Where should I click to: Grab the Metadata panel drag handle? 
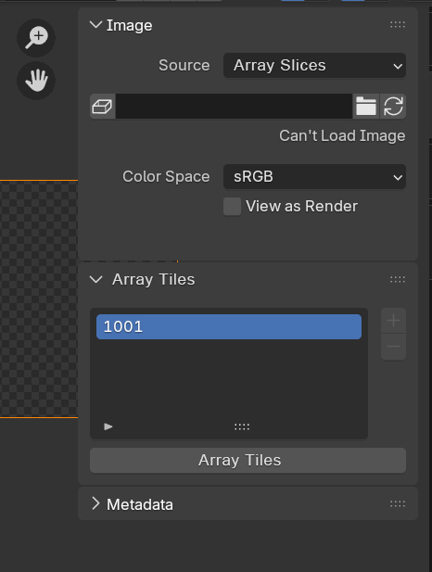398,503
